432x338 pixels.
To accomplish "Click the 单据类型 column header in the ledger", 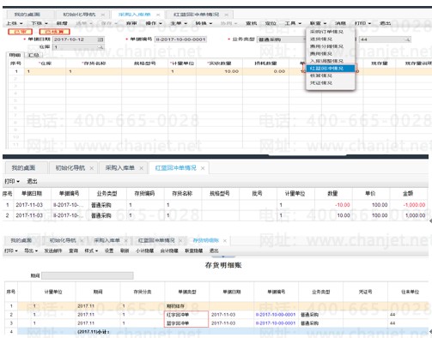I will tap(187, 292).
